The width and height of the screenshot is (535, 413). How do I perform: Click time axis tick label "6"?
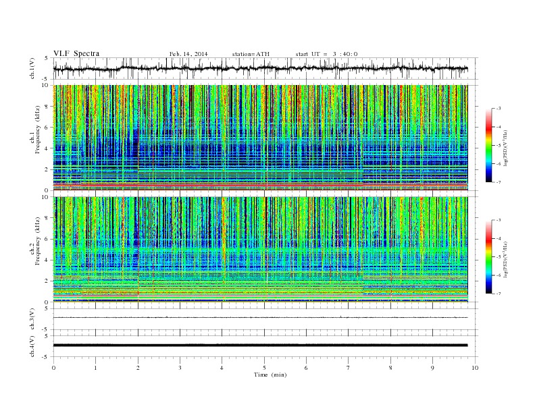(307, 368)
